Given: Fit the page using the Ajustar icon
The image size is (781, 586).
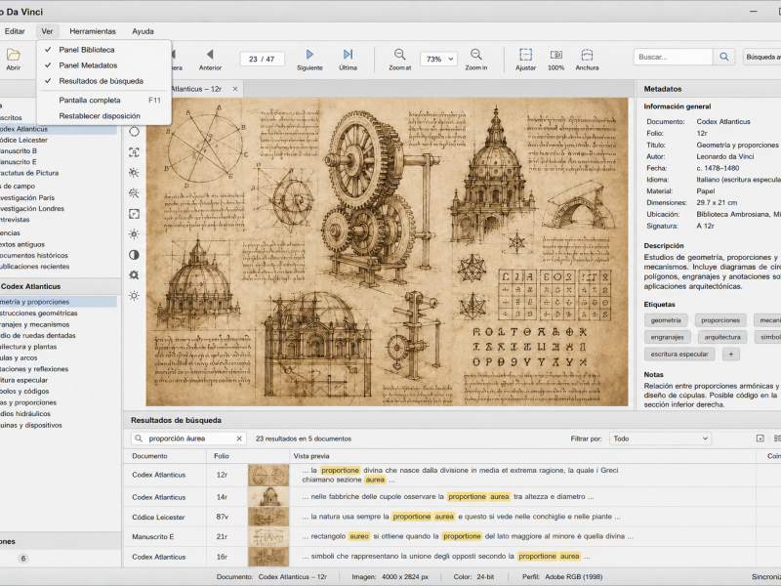Looking at the screenshot, I should coord(525,55).
